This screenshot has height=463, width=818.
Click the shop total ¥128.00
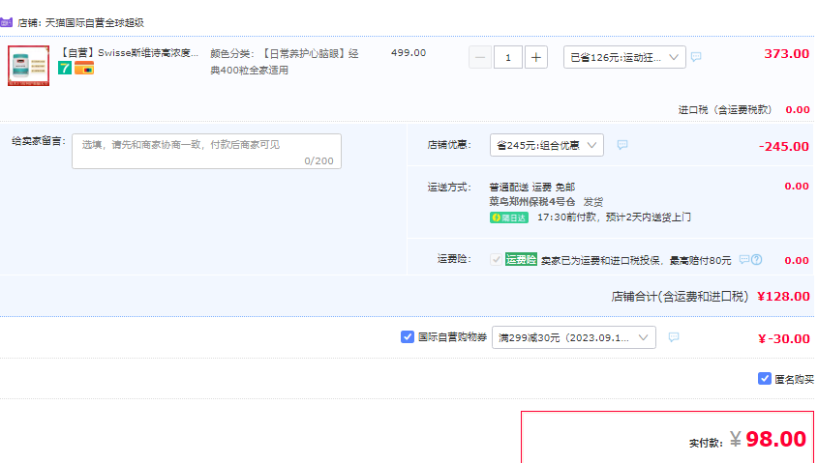(783, 297)
